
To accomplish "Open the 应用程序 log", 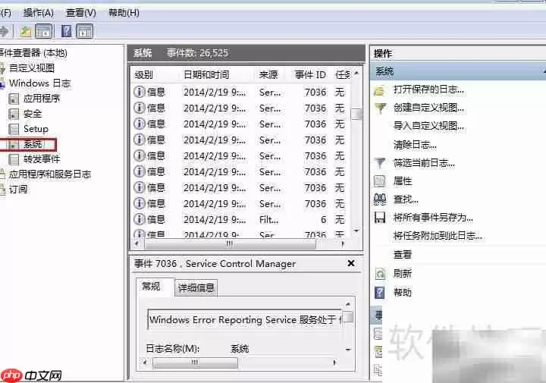I will coord(42,99).
